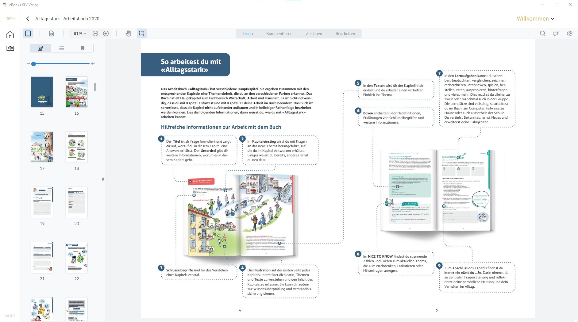This screenshot has height=322, width=578.
Task: Switch to the Lesen tab
Action: 248,33
